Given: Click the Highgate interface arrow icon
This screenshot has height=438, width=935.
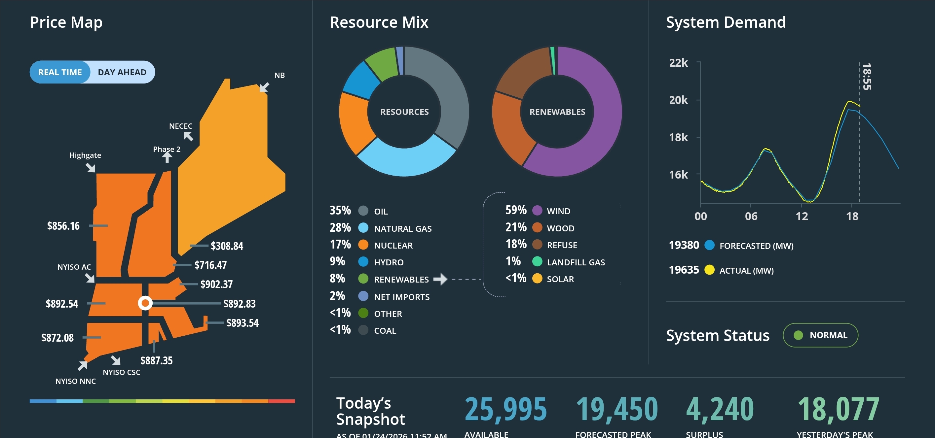Looking at the screenshot, I should (x=91, y=168).
